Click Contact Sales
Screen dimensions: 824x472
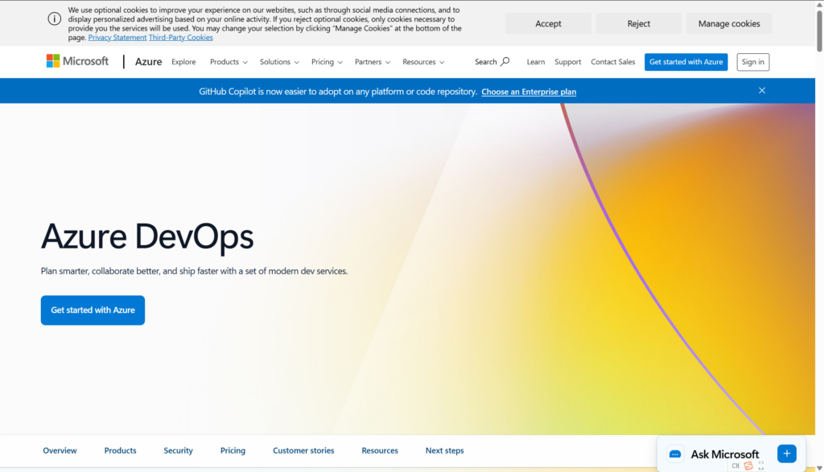coord(612,62)
